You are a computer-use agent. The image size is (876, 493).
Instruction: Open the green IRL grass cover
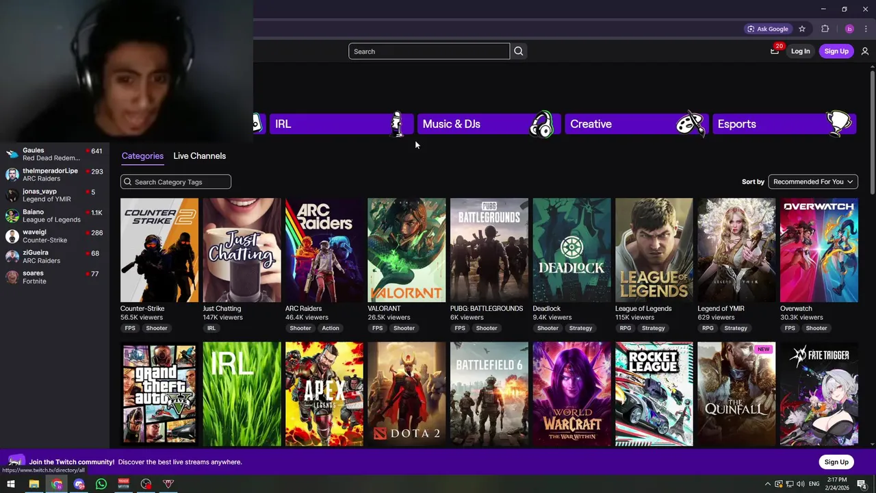(x=242, y=394)
